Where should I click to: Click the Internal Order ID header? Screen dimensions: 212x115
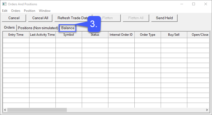[121, 35]
